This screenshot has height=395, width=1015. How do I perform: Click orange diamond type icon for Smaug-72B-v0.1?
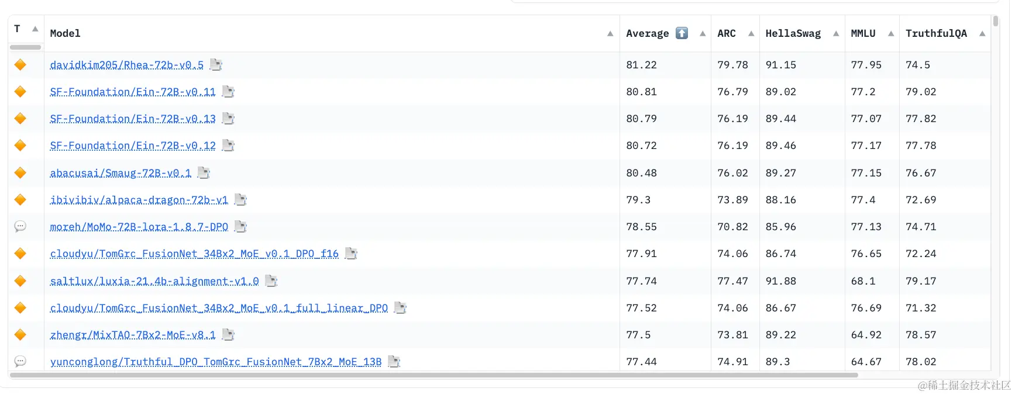click(20, 173)
